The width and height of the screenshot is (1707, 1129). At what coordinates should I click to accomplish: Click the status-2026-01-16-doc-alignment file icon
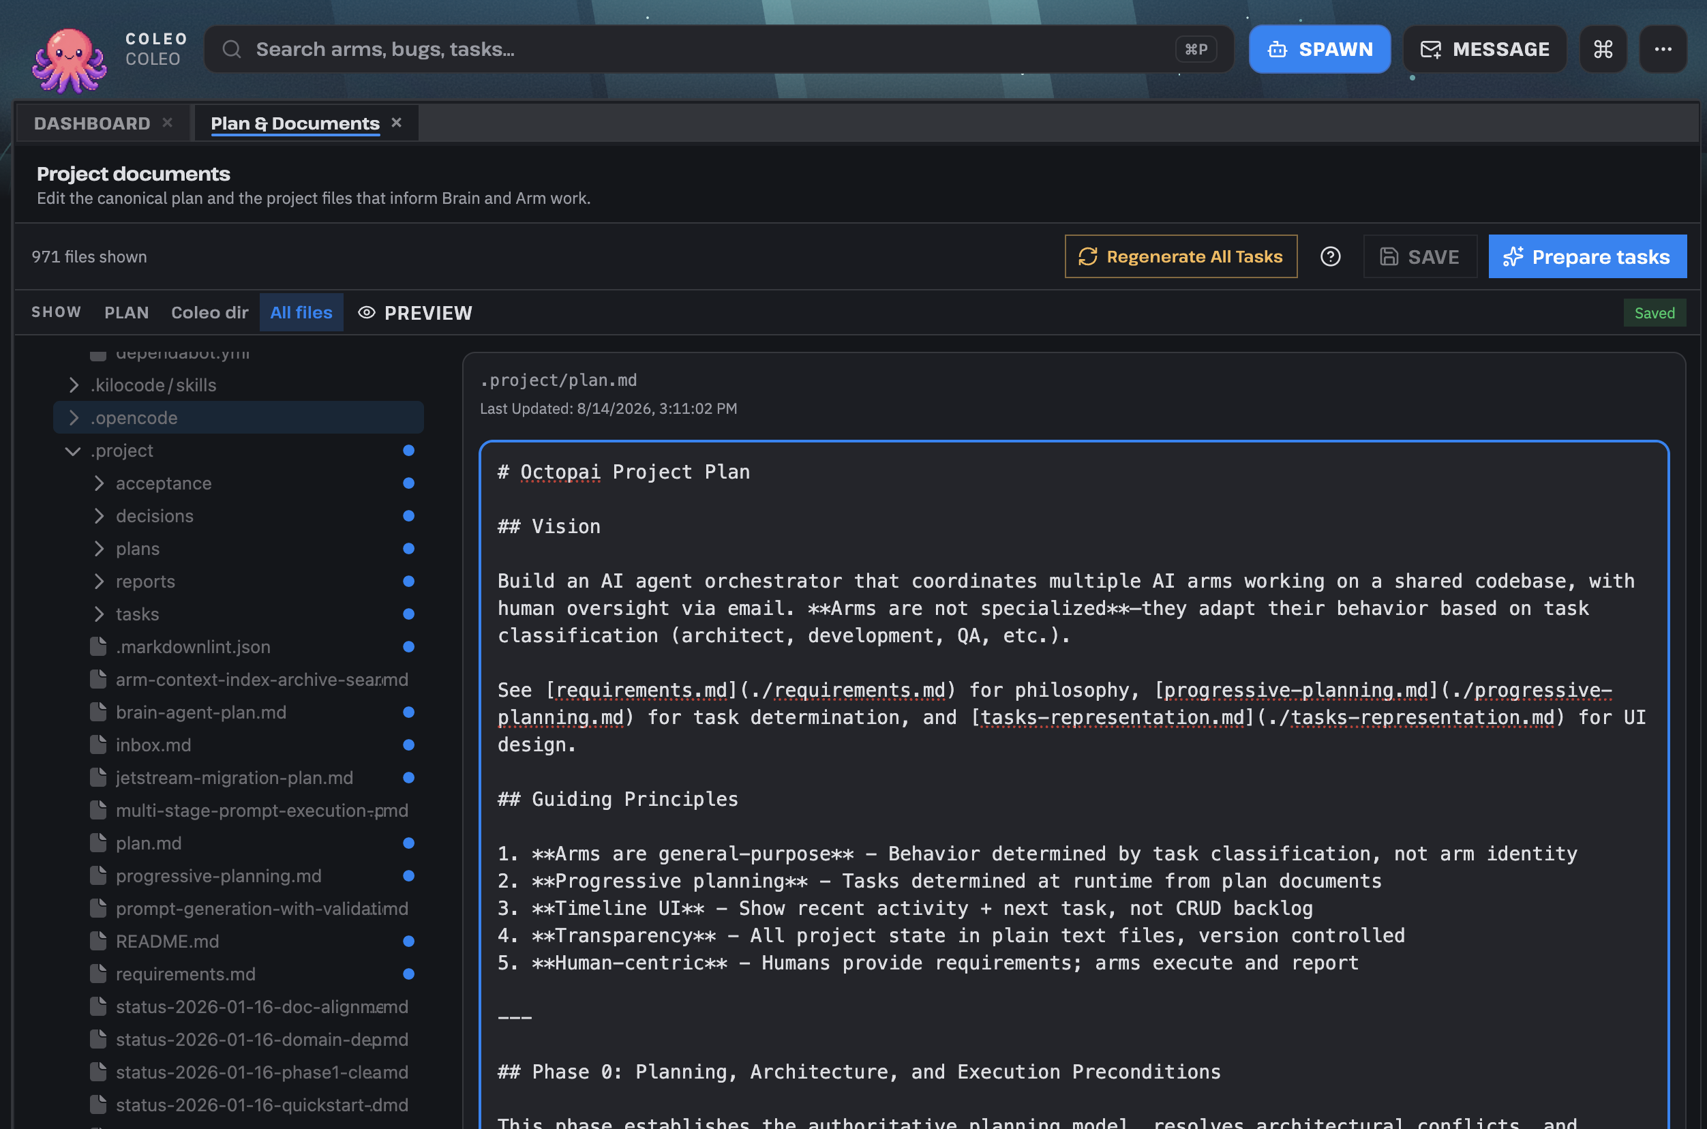[99, 1006]
